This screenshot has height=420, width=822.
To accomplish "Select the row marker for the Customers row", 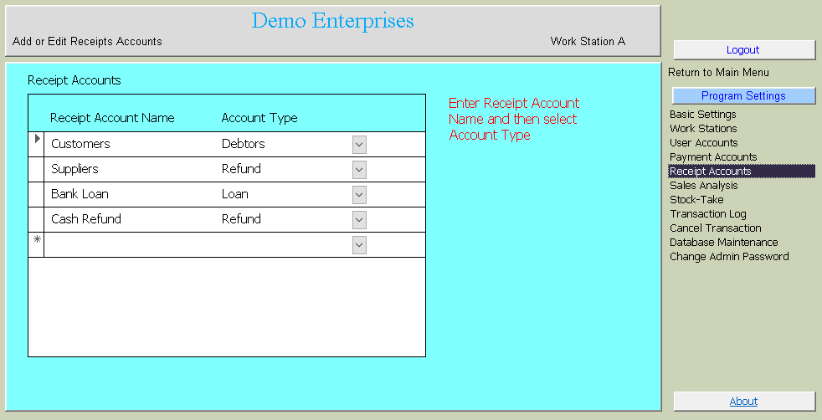I will (36, 144).
